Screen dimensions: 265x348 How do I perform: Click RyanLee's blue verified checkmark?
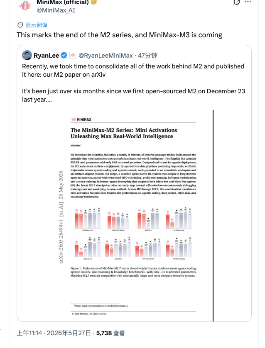pyautogui.click(x=64, y=55)
